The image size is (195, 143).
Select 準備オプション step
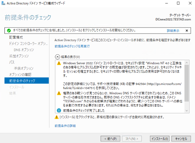[24, 68]
